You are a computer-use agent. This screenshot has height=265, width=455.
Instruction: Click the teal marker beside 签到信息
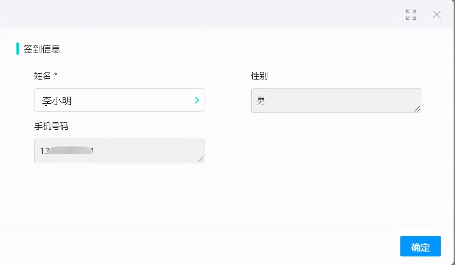[x=17, y=49]
